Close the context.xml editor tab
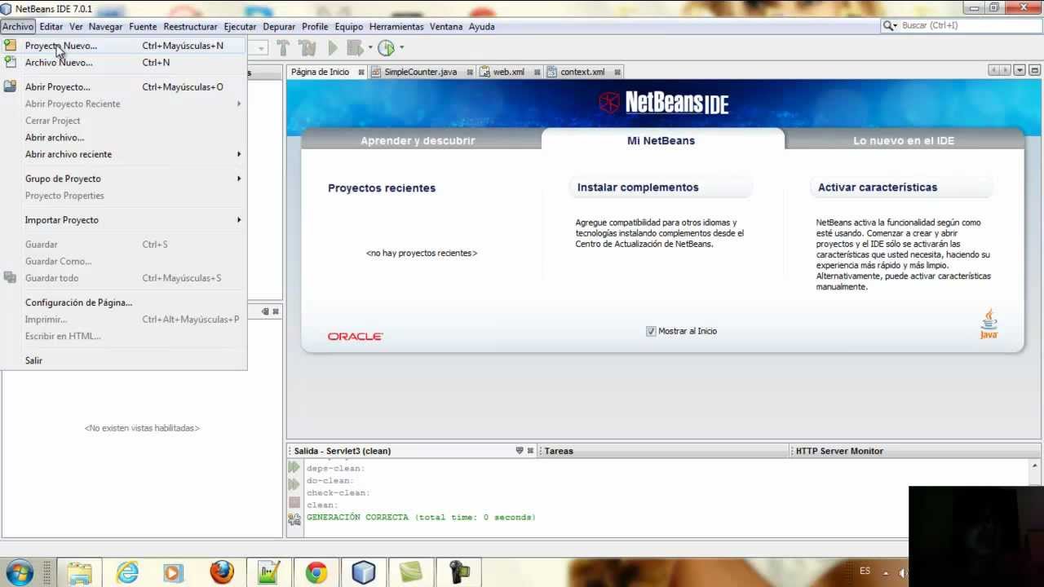Image resolution: width=1044 pixels, height=587 pixels. pyautogui.click(x=617, y=72)
